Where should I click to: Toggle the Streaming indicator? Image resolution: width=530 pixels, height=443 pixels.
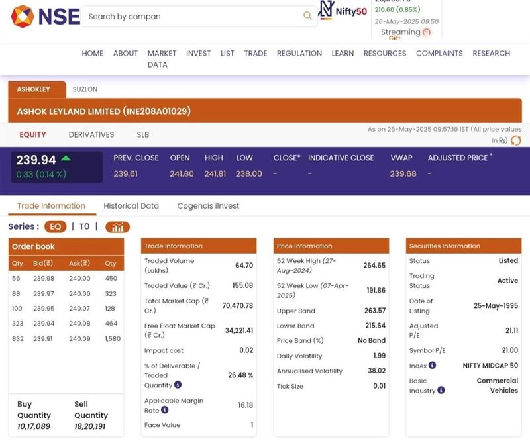pyautogui.click(x=426, y=32)
